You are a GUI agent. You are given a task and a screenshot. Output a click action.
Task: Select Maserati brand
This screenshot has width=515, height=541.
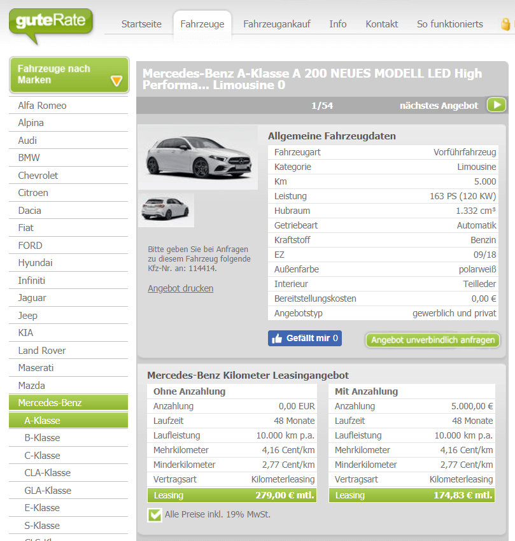(x=68, y=368)
